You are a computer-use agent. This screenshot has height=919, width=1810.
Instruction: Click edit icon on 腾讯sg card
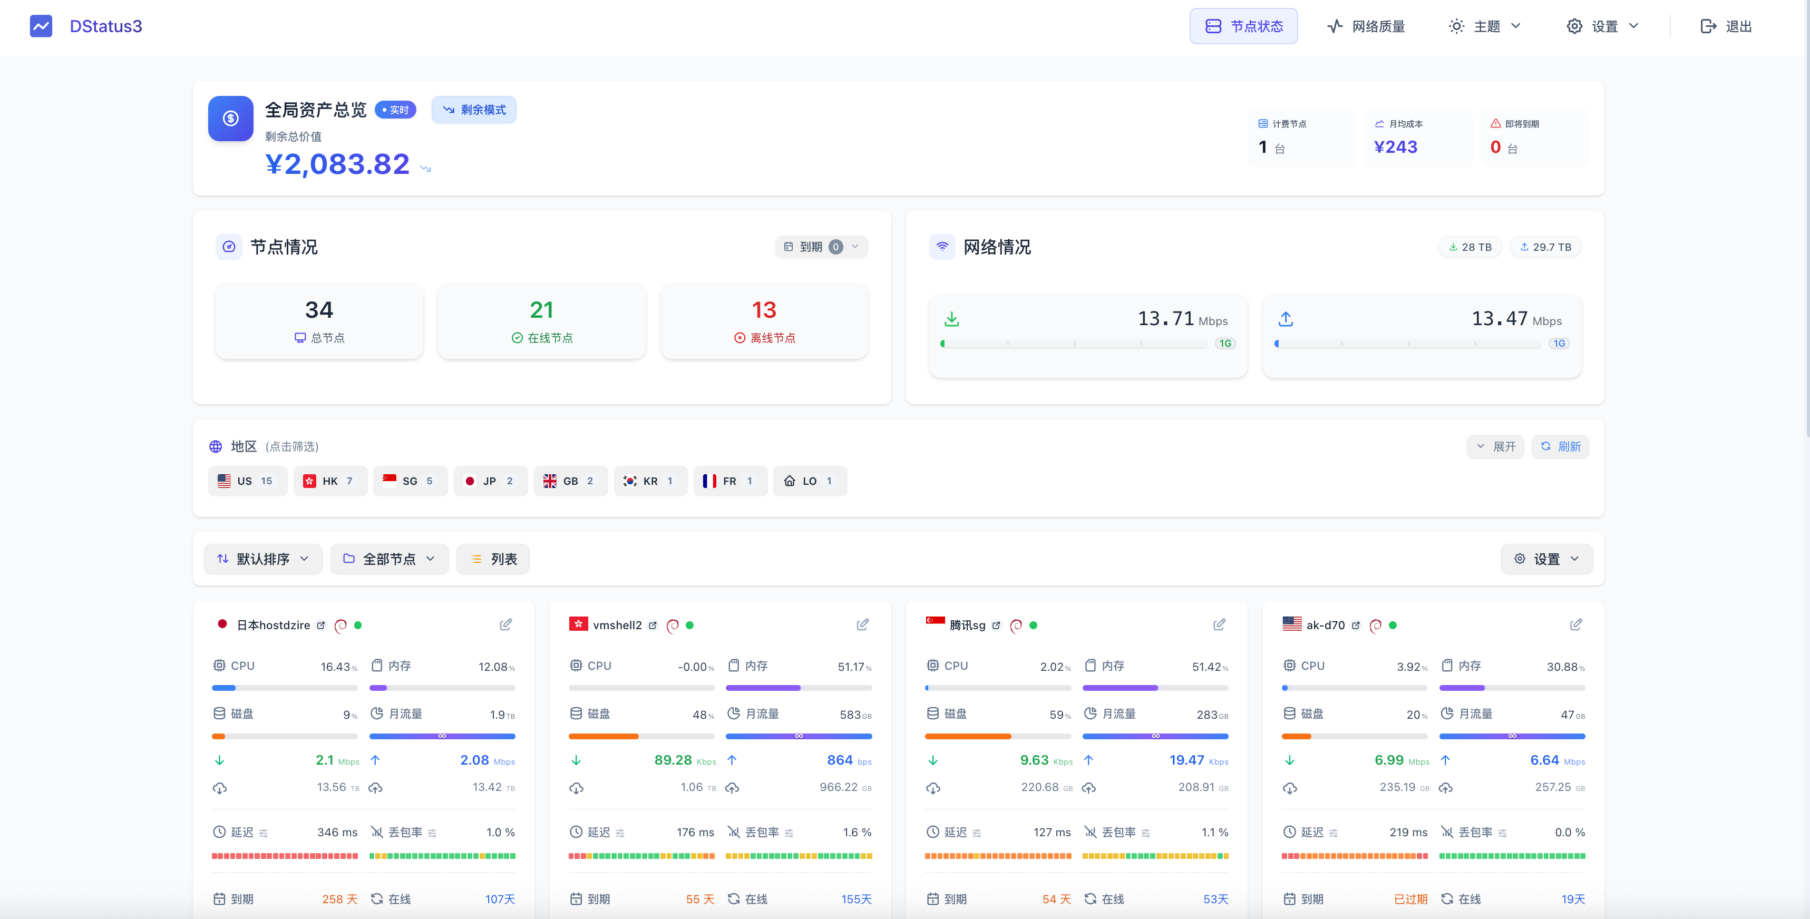pos(1219,624)
